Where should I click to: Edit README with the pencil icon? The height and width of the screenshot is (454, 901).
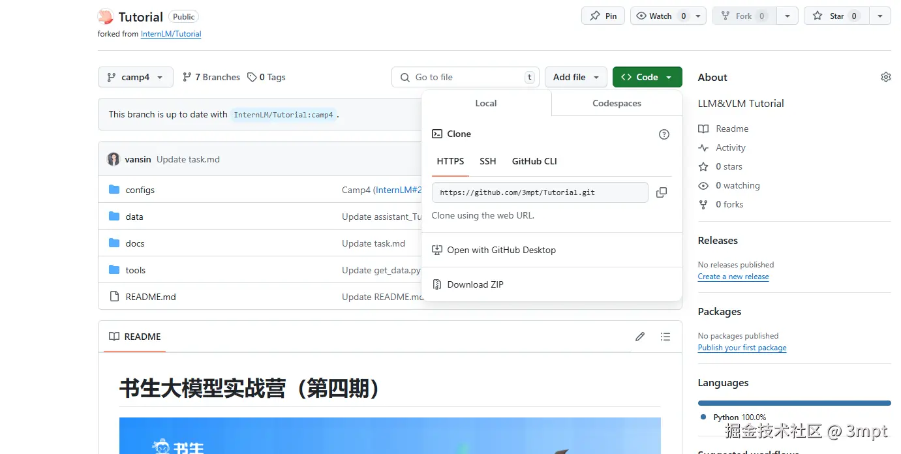[x=640, y=337]
